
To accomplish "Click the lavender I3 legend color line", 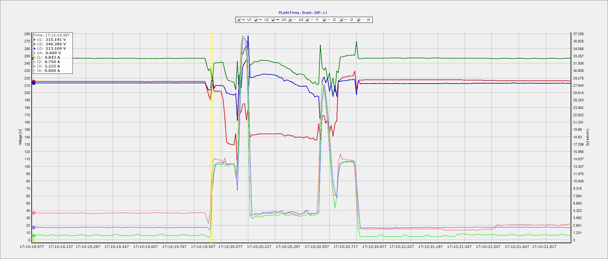I will (346, 20).
